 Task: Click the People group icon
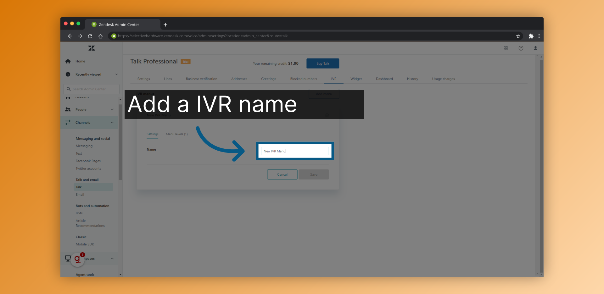[68, 110]
